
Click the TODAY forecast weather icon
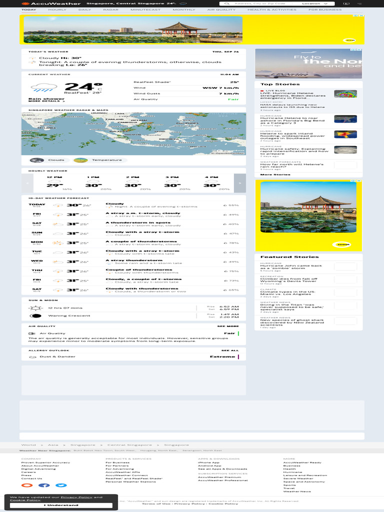[58, 205]
